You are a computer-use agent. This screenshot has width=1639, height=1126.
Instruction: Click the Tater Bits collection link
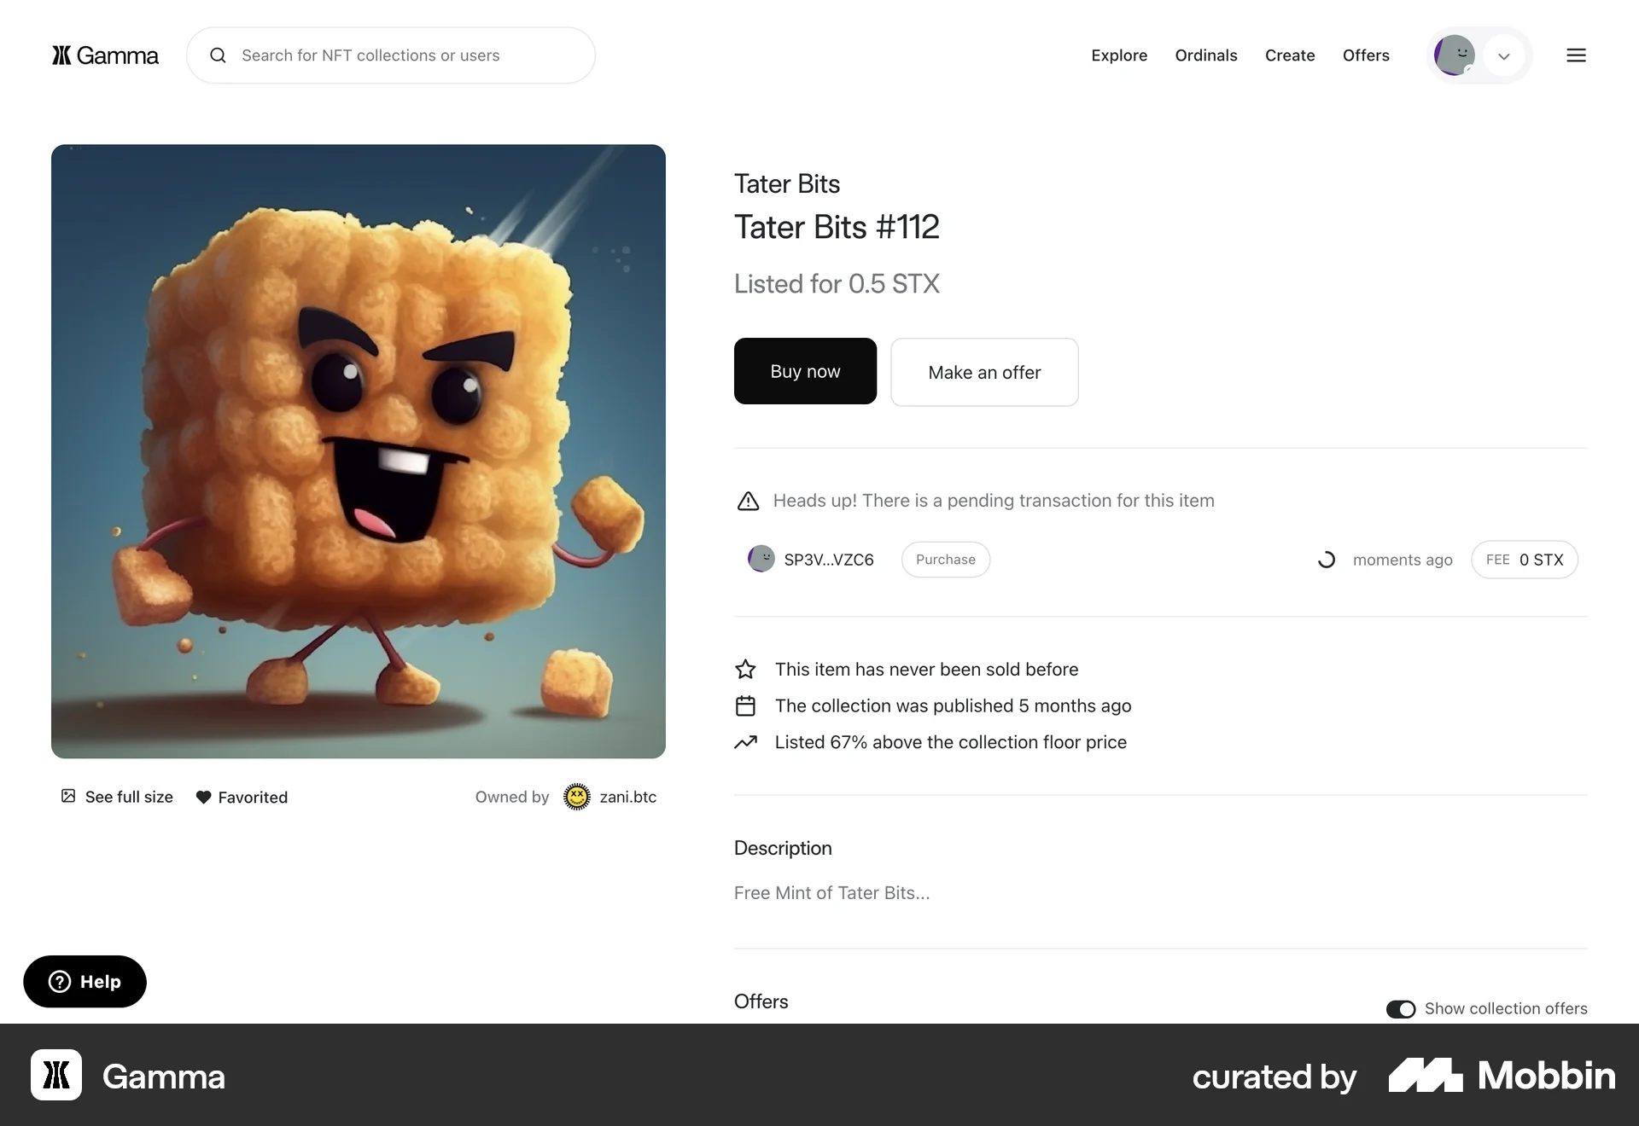tap(787, 184)
